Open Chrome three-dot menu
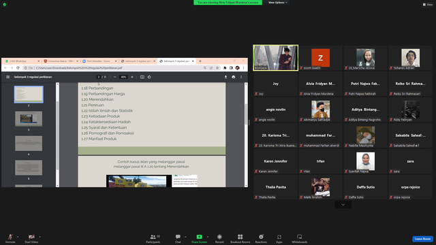 point(244,68)
